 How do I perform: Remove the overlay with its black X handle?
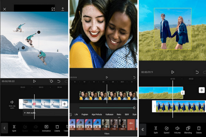coord(39,32)
